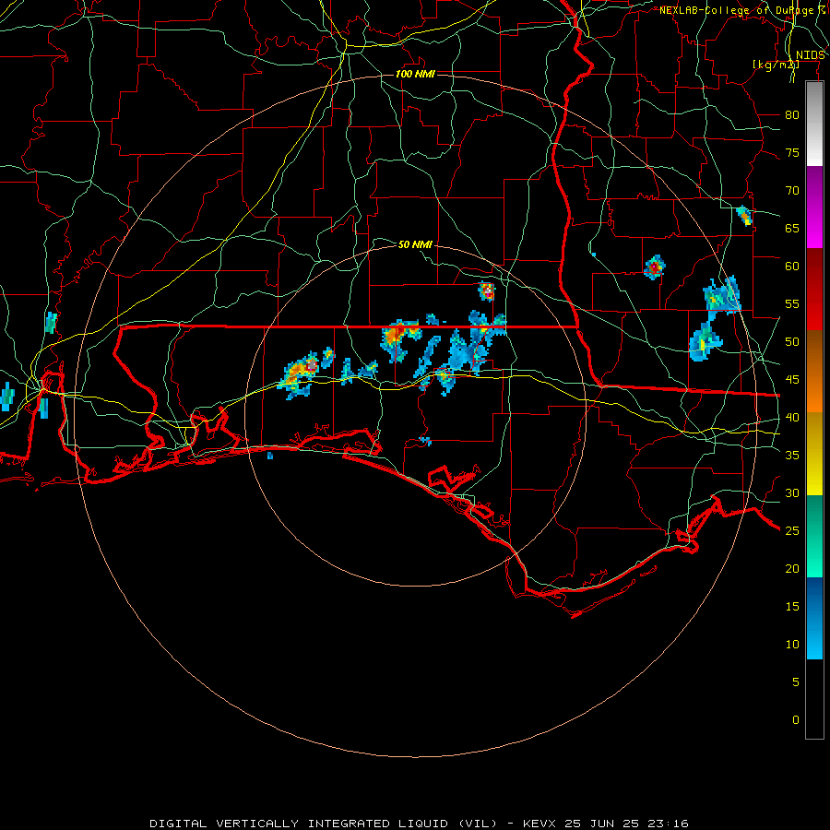830x830 pixels.
Task: Pick the magenta-purple segment of the color bar
Action: tap(814, 207)
